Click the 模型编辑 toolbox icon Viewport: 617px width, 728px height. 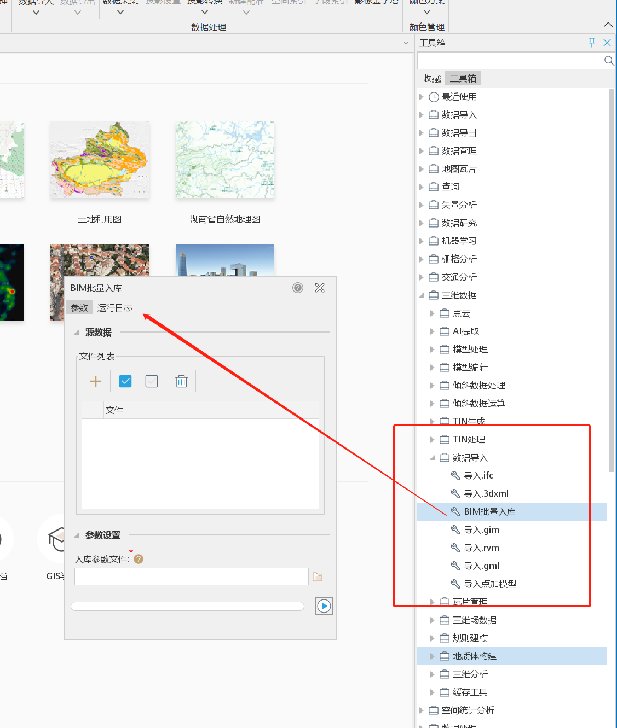point(445,368)
